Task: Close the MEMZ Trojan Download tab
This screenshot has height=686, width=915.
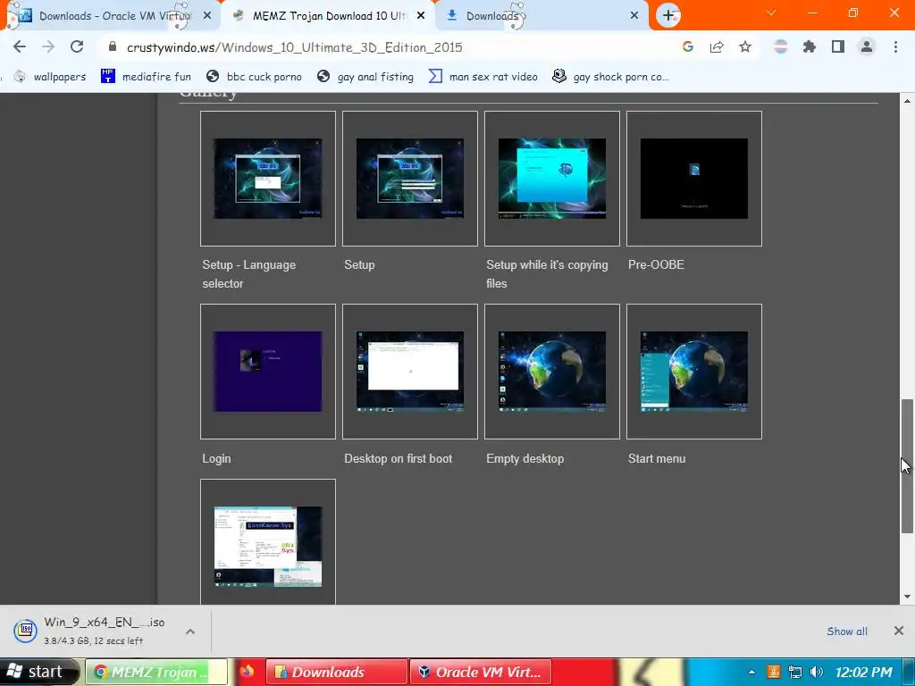Action: coord(421,16)
